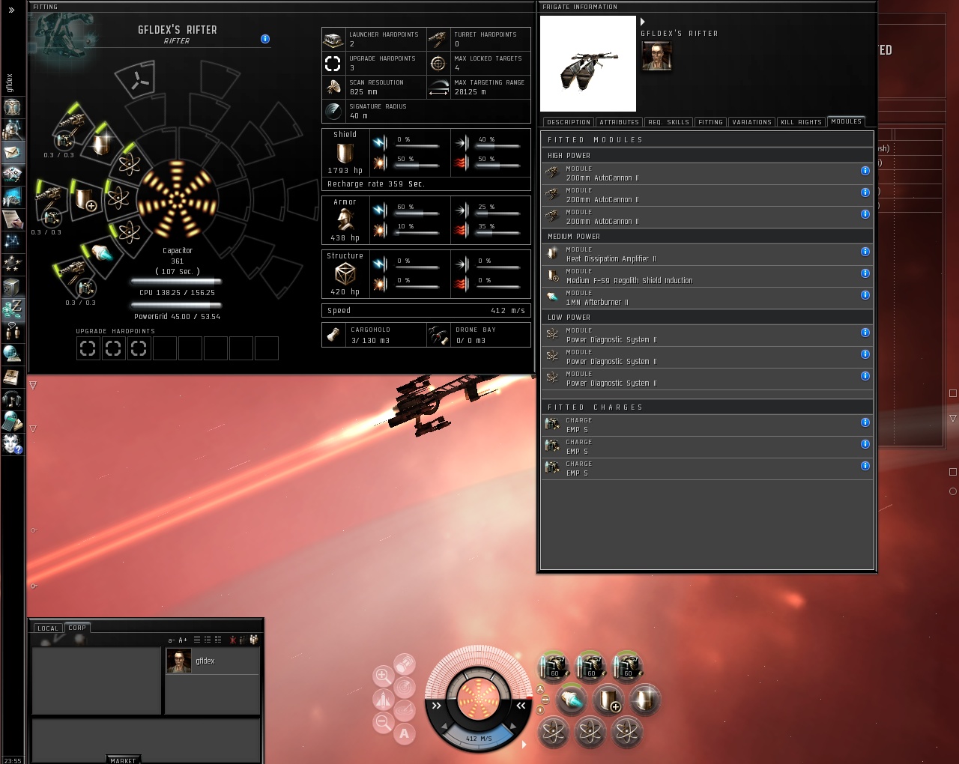This screenshot has width=959, height=764.
Task: Click the CPU usage bar in Fitting
Action: (177, 282)
